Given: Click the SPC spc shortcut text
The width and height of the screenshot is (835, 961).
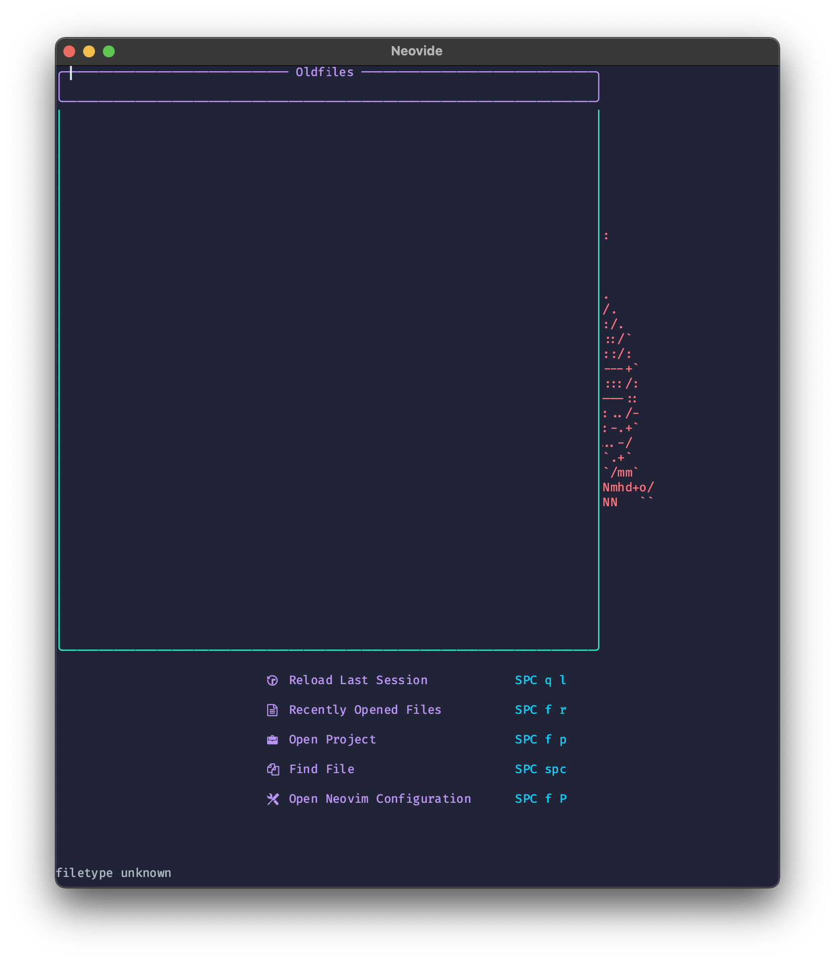Looking at the screenshot, I should [x=541, y=769].
